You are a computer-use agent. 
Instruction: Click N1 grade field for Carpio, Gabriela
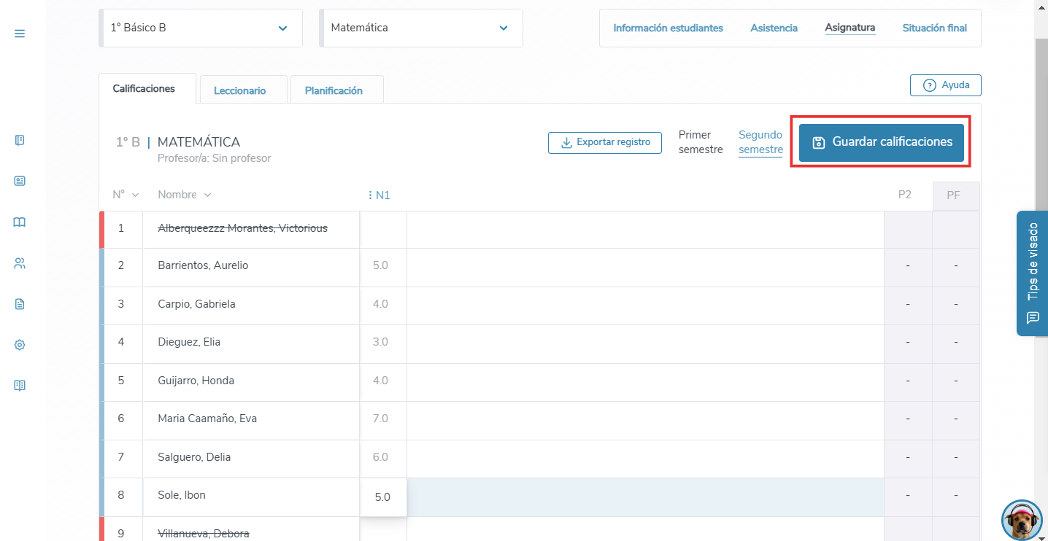383,304
